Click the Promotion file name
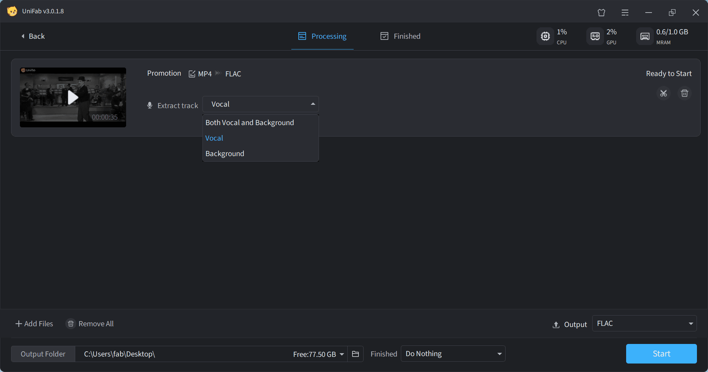Image resolution: width=708 pixels, height=372 pixels. coord(164,73)
